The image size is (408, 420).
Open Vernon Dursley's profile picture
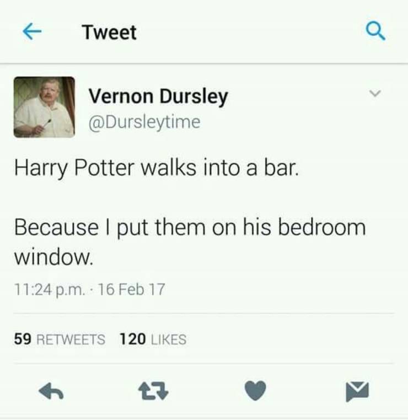pyautogui.click(x=44, y=107)
